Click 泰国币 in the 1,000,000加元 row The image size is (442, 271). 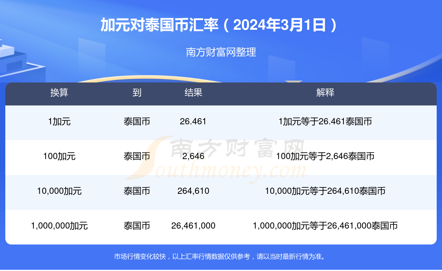(137, 226)
